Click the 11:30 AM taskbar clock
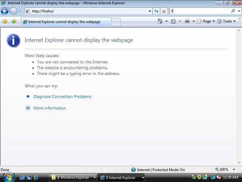The height and width of the screenshot is (182, 242). tap(231, 177)
